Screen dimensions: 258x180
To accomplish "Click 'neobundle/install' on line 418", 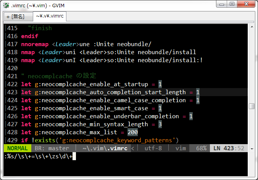I will pos(167,52).
